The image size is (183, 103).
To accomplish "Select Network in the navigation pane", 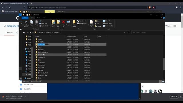I will tap(28, 78).
